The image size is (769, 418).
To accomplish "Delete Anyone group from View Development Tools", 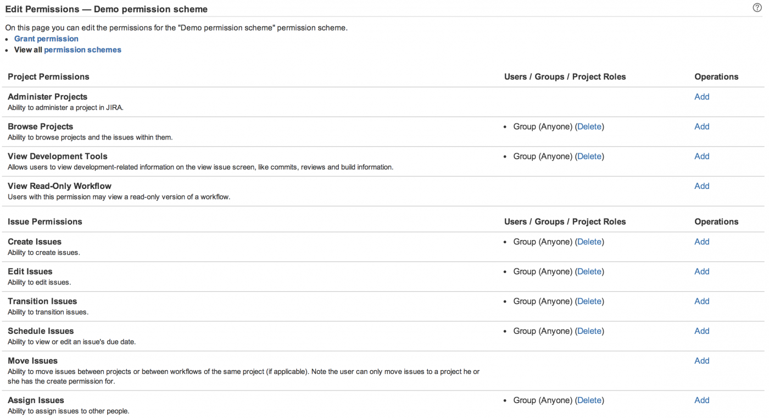I will [589, 157].
